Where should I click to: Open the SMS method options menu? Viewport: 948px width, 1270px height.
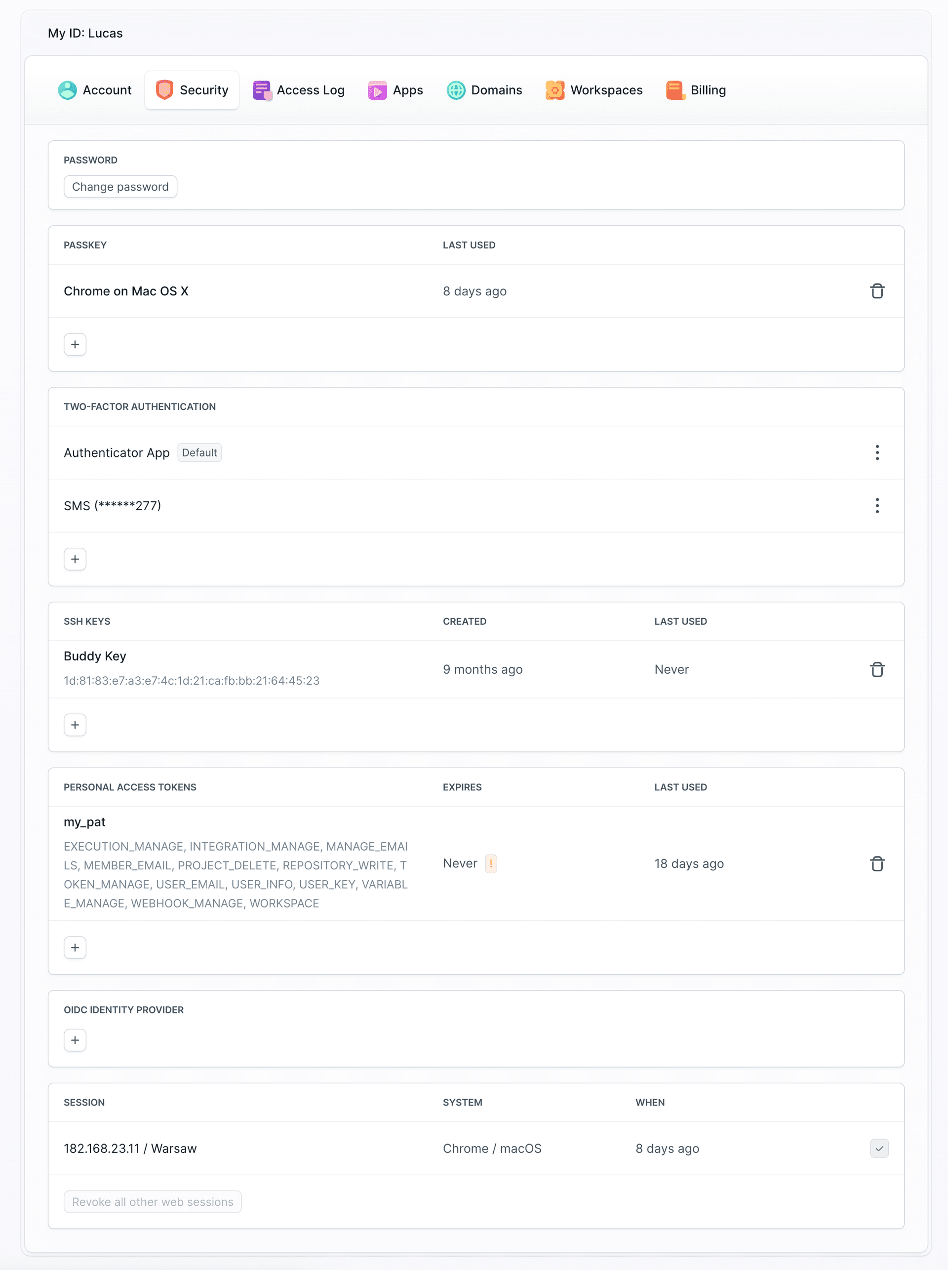point(877,505)
